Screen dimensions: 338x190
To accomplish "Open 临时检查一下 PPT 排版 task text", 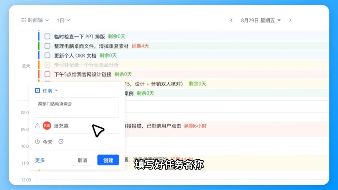I will [x=79, y=36].
